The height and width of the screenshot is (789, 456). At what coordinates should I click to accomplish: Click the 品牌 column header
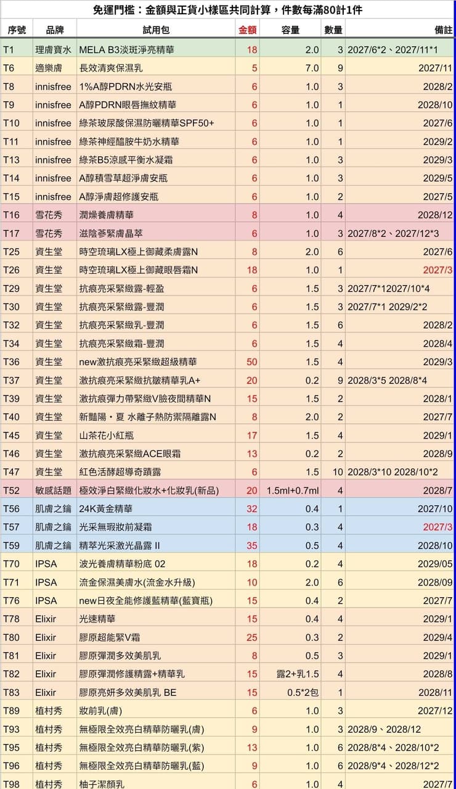point(55,30)
